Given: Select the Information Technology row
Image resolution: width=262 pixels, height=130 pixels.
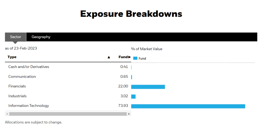Looking at the screenshot, I should (x=68, y=106).
